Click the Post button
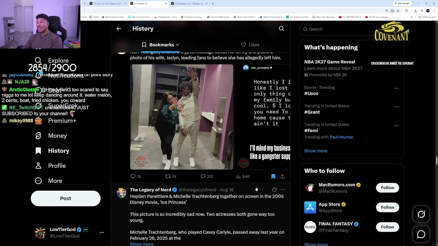The width and height of the screenshot is (438, 246). pyautogui.click(x=66, y=199)
